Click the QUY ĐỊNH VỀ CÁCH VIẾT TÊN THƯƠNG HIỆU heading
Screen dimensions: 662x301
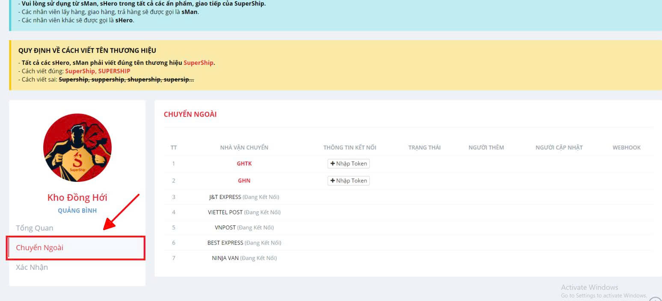point(87,51)
